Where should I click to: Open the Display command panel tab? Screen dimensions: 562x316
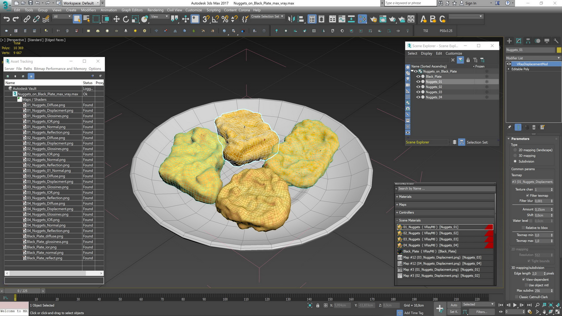(547, 41)
